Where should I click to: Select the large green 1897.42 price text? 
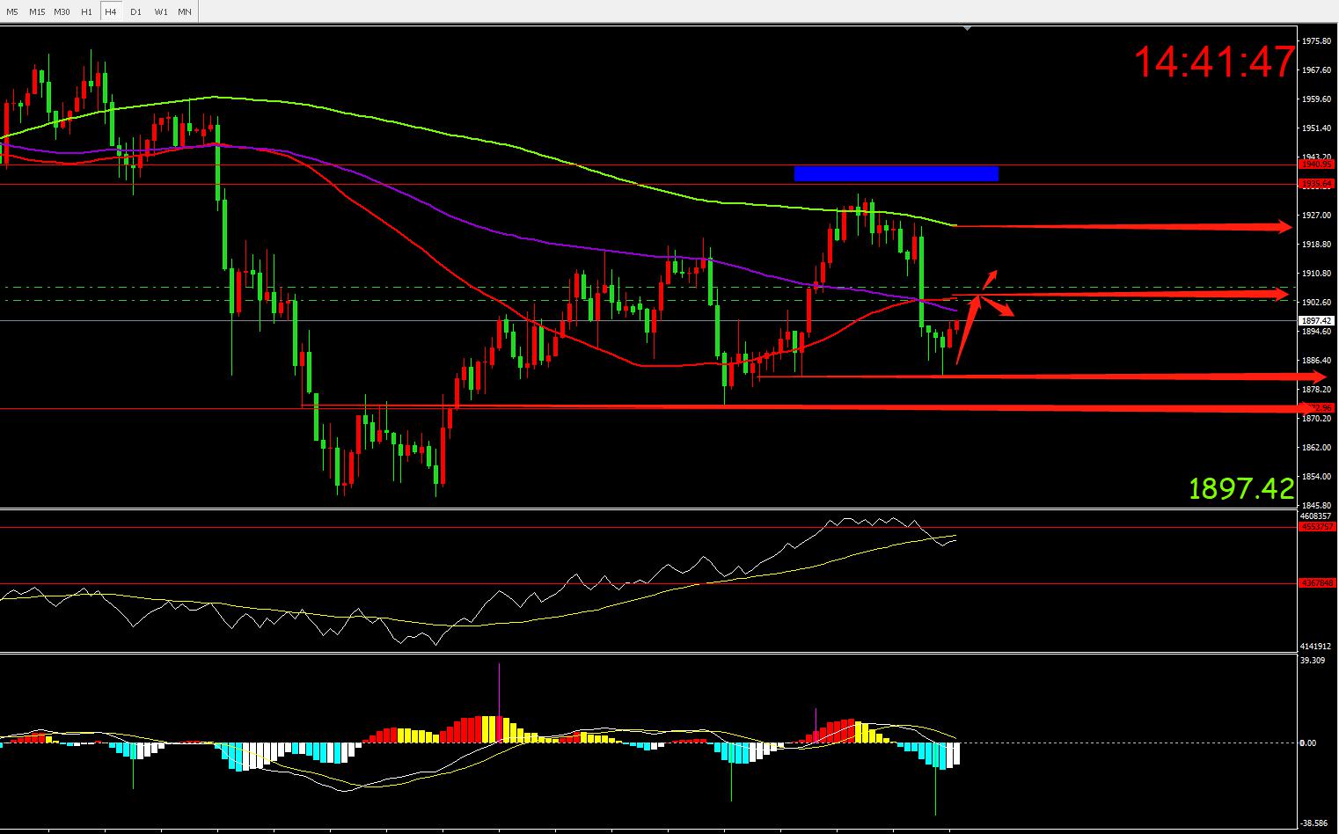(x=1241, y=488)
